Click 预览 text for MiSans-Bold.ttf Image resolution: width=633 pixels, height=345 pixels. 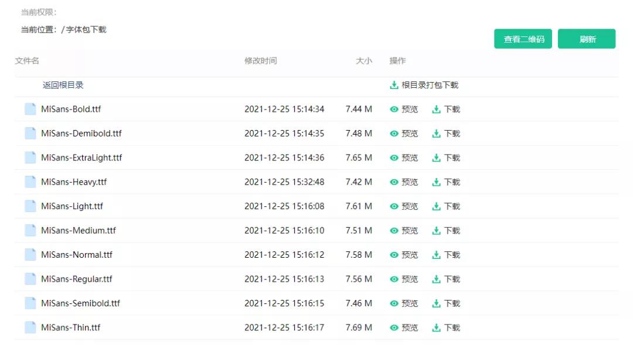(x=410, y=110)
